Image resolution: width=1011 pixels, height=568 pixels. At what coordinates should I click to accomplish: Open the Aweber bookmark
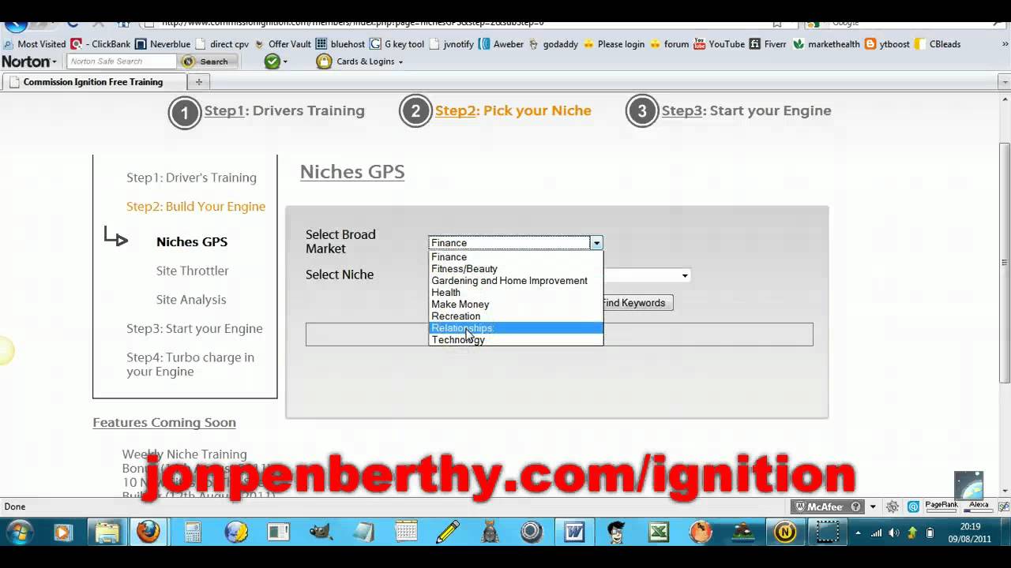pos(501,44)
